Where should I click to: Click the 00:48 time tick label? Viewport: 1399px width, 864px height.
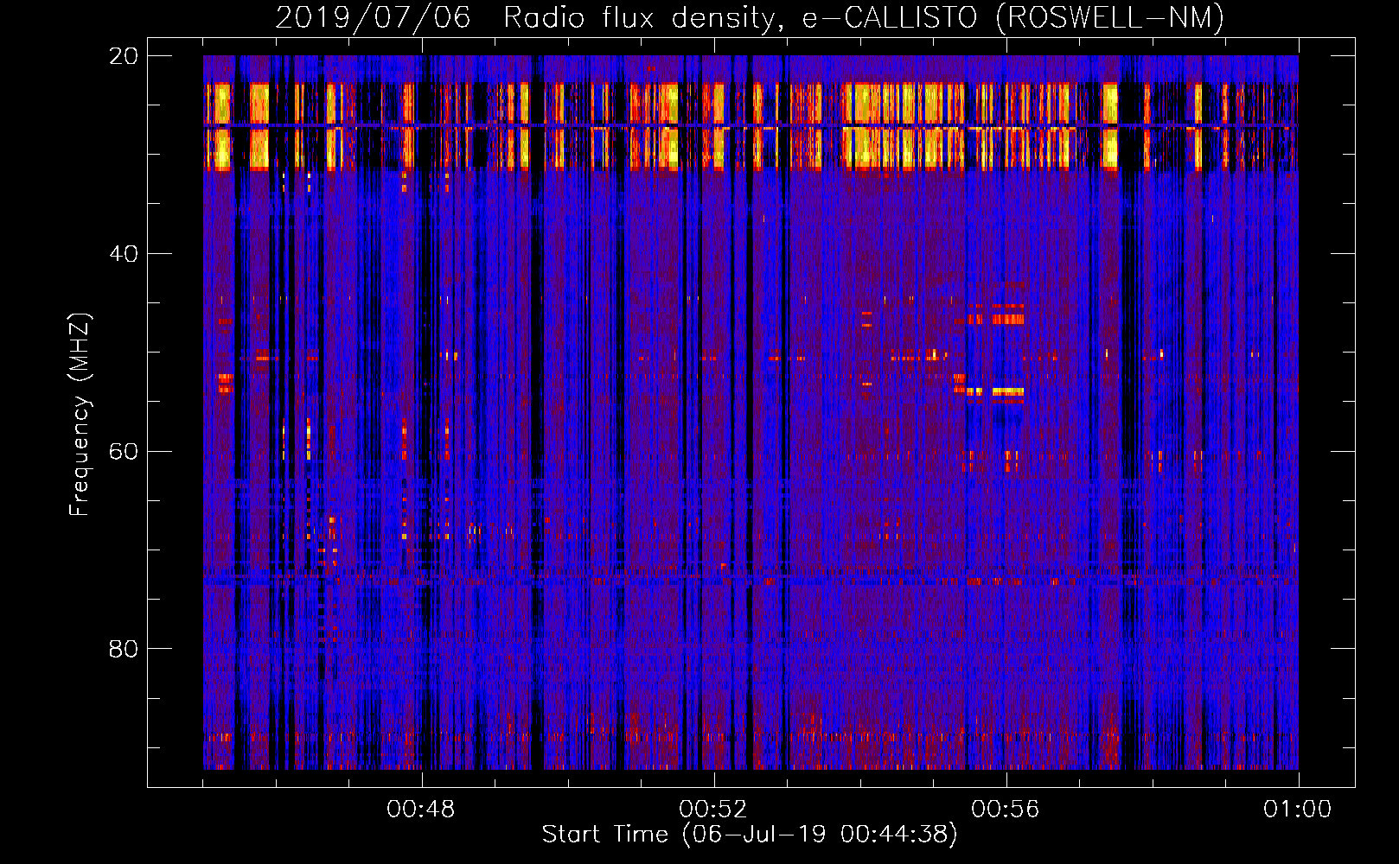pyautogui.click(x=421, y=810)
